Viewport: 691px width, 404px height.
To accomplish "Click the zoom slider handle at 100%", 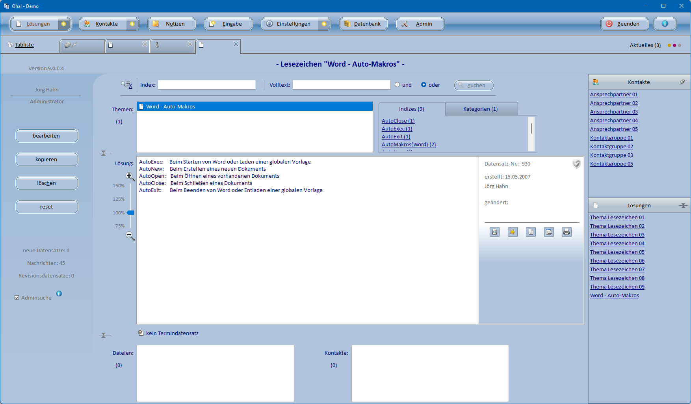I will pos(130,213).
